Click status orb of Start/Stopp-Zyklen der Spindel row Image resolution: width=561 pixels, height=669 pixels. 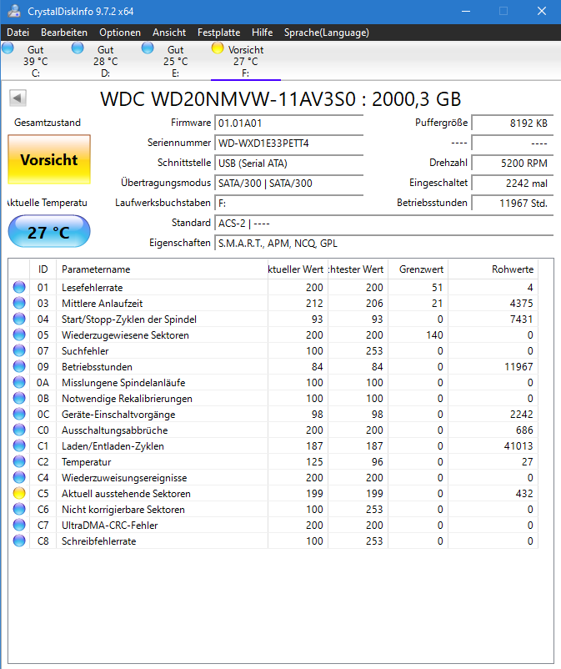(x=19, y=319)
